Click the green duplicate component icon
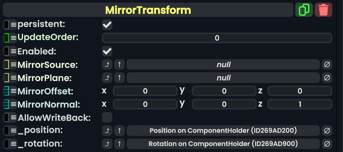 (x=304, y=10)
